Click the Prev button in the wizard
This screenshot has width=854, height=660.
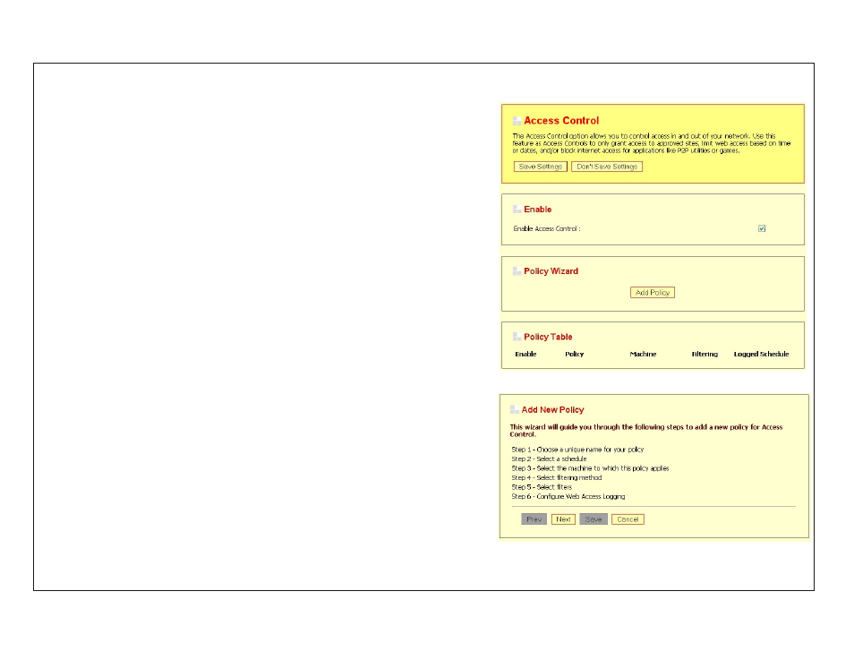pos(534,519)
